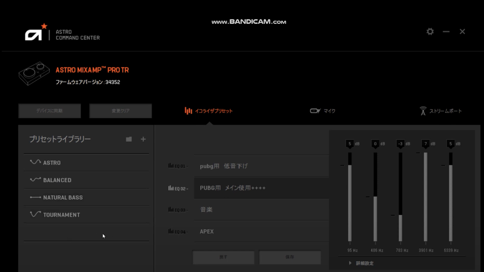This screenshot has width=484, height=272.
Task: Adjust the 783 Hz band slider
Action: 400,197
